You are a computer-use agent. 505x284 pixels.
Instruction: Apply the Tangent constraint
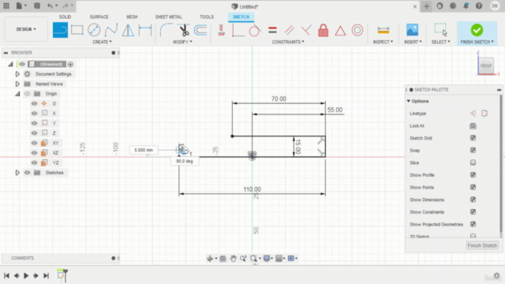pos(255,30)
